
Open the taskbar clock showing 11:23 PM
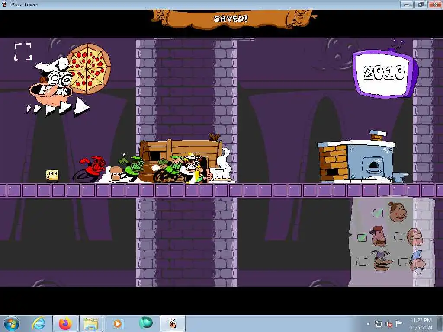coord(421,324)
